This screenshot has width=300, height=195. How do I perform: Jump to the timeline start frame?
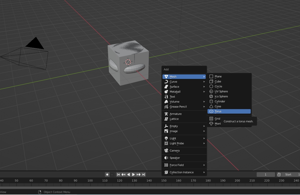coord(118,175)
